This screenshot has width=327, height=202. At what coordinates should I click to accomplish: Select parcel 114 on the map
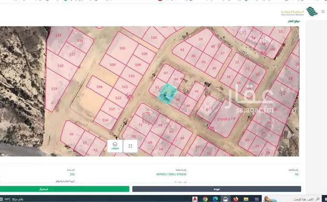[x=106, y=120]
